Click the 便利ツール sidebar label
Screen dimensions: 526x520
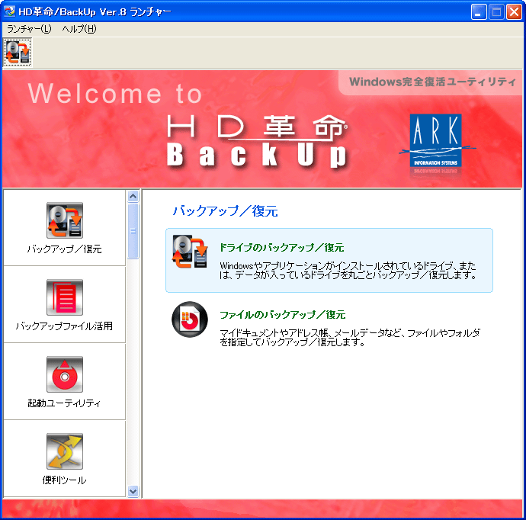point(64,480)
